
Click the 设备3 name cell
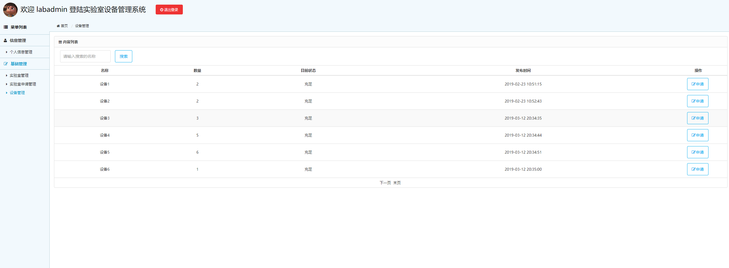[x=105, y=118]
